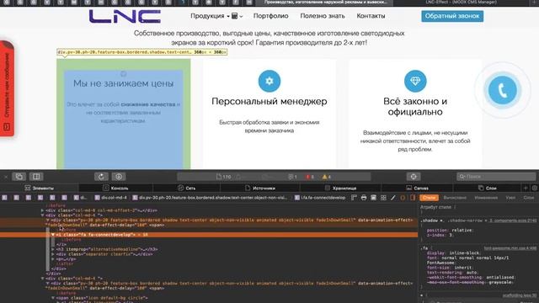539x303 pixels.
Task: Open the Узел sidebar tab
Action: tap(510, 198)
